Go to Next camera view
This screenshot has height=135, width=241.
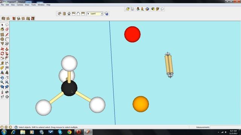tap(7, 87)
